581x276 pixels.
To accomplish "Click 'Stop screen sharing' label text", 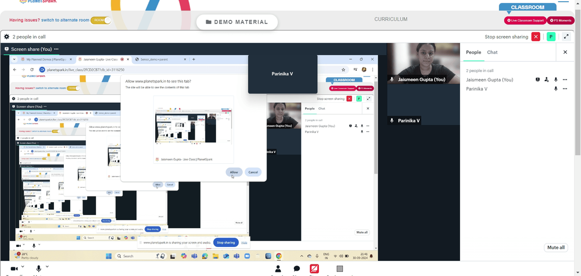I will pos(506,37).
